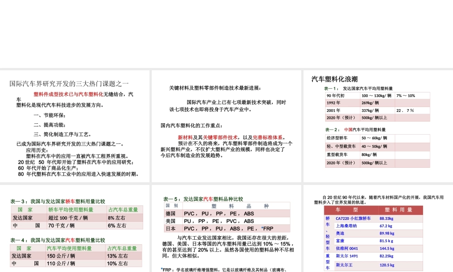
Task: Click cell 重型载货车
Action: pos(342,155)
